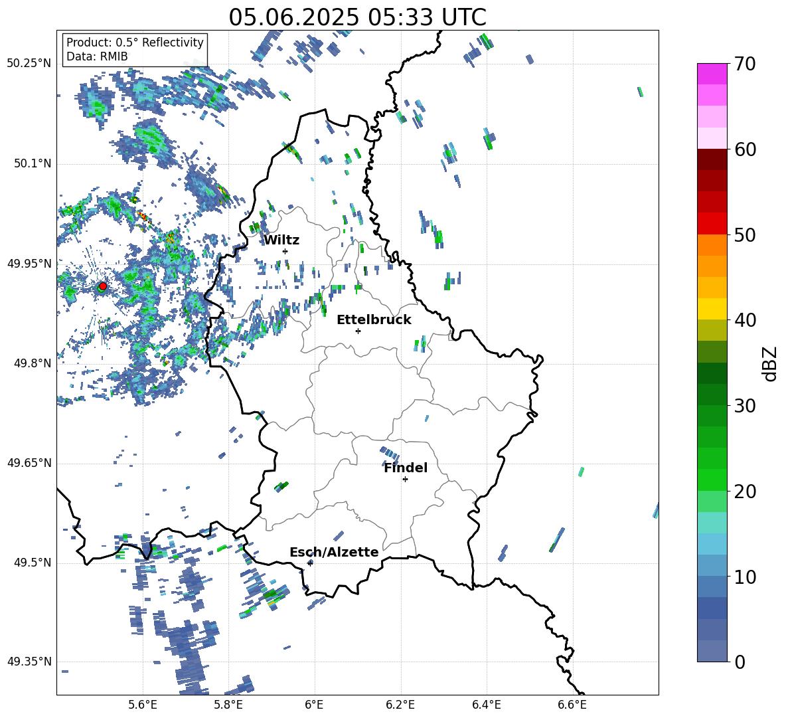786x718 pixels.
Task: Click the magenta top segment of the colorbar
Action: 712,74
